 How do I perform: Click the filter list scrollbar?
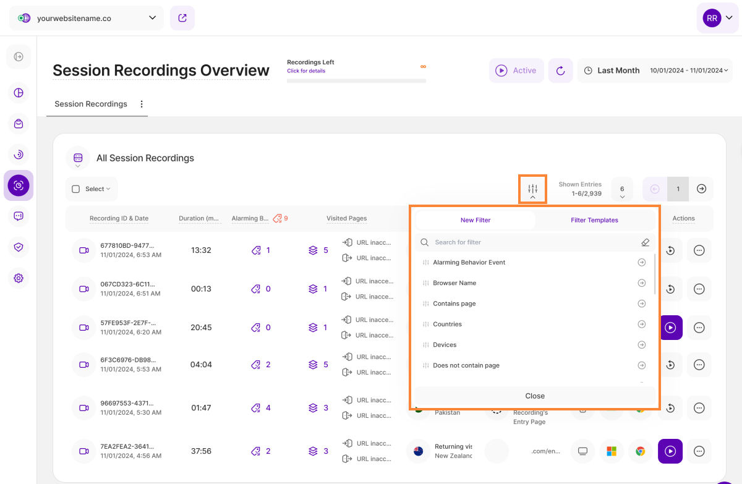(x=655, y=274)
